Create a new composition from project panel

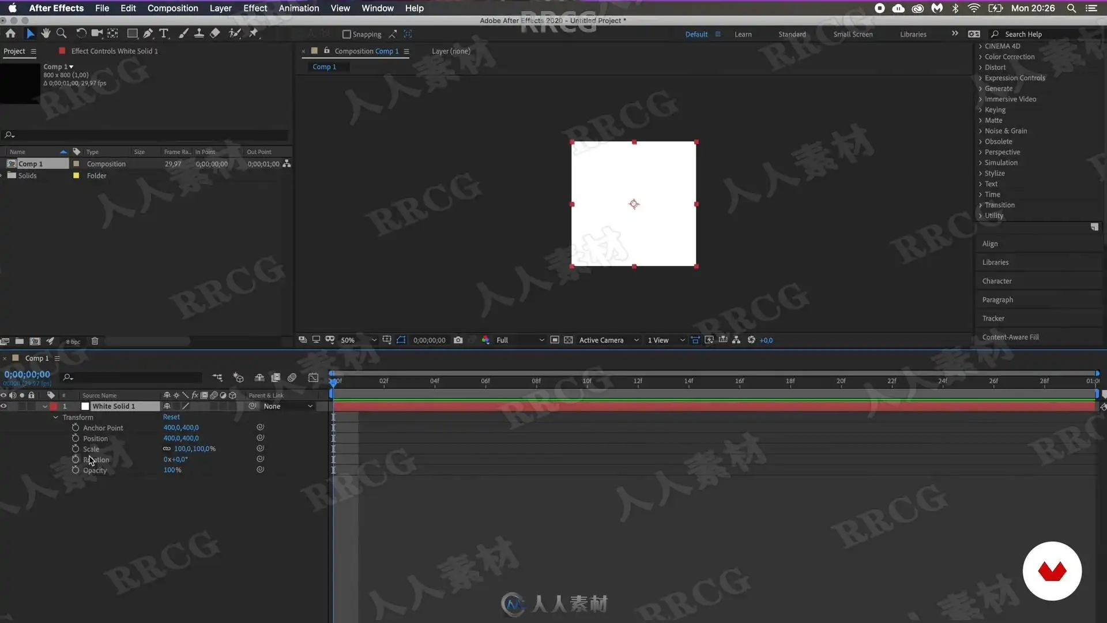[x=35, y=341]
